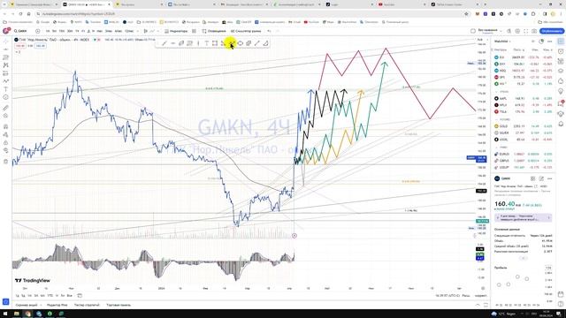Open the Watchlist three-dots menu
Screen dimensions: 566x318
[549, 42]
